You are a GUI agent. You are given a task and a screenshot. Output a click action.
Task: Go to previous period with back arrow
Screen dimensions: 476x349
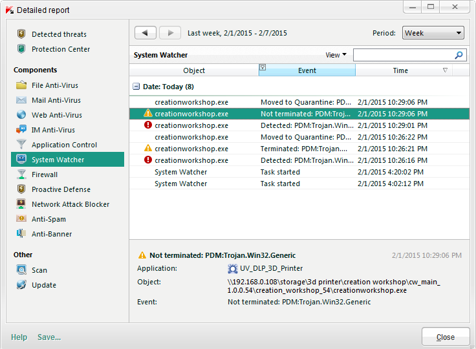click(x=145, y=33)
